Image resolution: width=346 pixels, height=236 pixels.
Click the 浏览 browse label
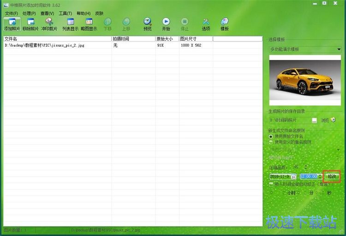pyautogui.click(x=325, y=120)
